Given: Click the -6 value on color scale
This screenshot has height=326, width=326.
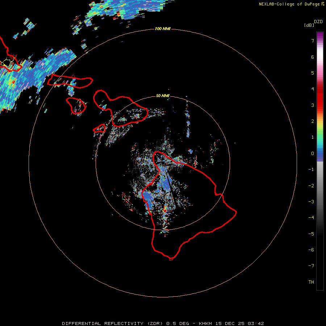Looking at the screenshot, I should click(311, 250).
